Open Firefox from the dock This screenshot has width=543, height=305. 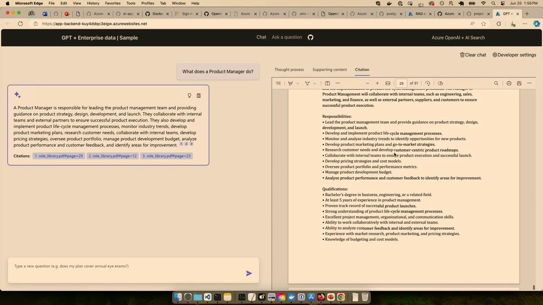(x=321, y=297)
